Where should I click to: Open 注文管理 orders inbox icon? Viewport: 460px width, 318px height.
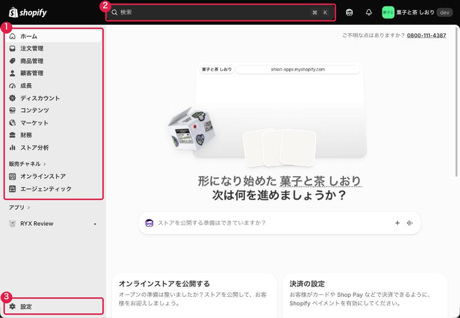pyautogui.click(x=12, y=49)
